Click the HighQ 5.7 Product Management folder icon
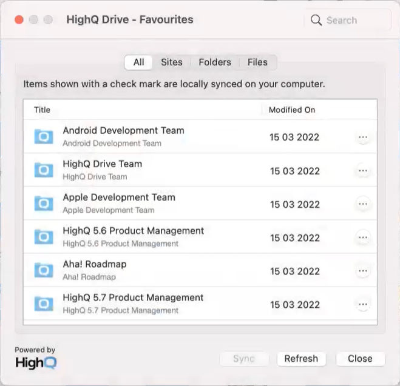Screen dimensions: 400x386 click(x=44, y=304)
